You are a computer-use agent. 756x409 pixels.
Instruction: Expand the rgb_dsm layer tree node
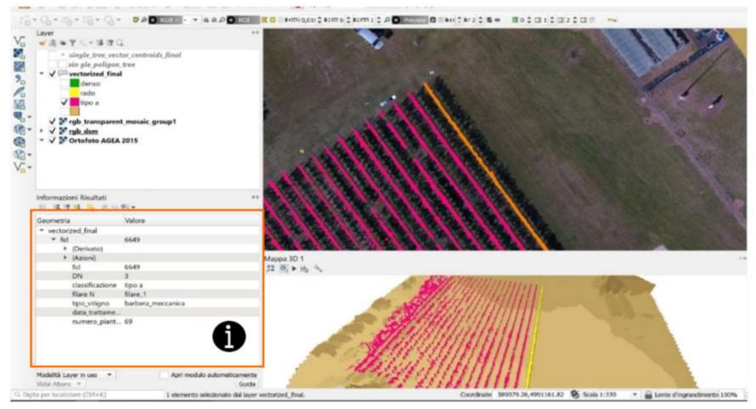(42, 131)
